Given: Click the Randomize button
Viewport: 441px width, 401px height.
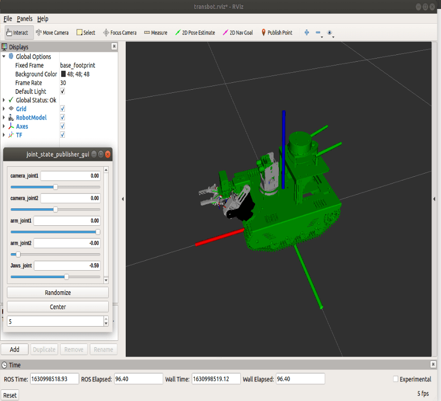Looking at the screenshot, I should [58, 292].
